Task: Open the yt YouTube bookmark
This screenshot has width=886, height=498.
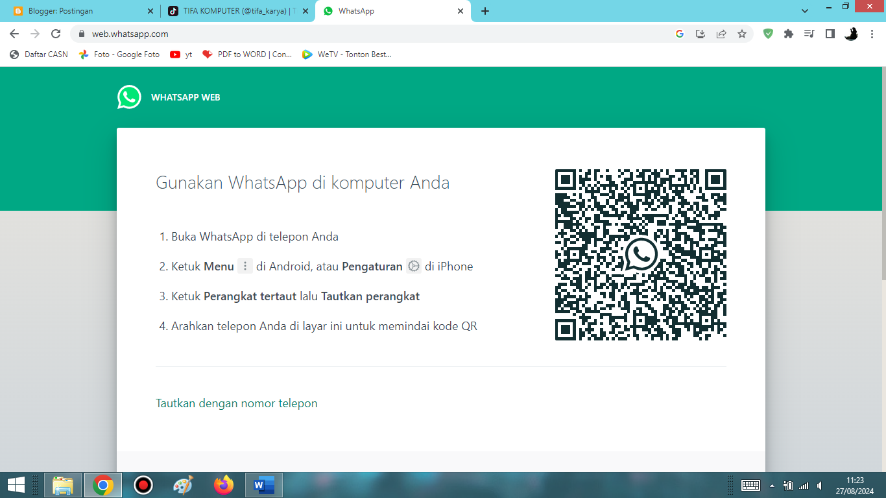Action: pos(181,54)
